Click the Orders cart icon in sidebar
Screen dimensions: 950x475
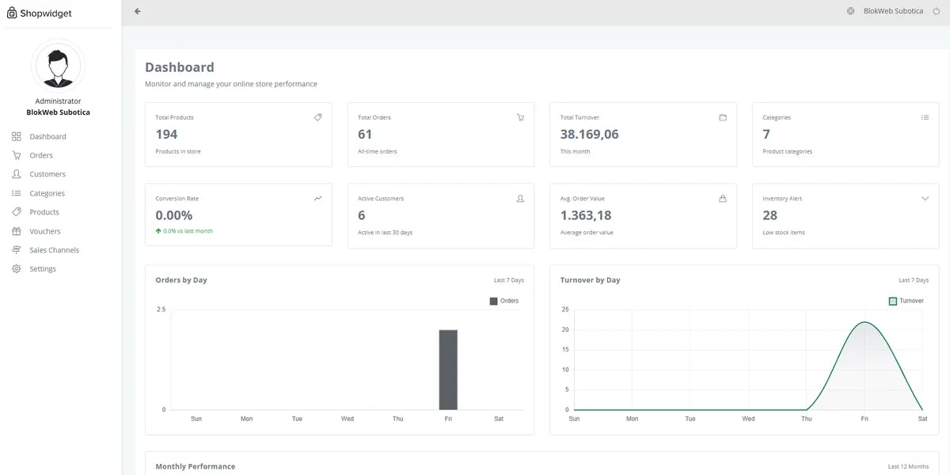tap(16, 155)
